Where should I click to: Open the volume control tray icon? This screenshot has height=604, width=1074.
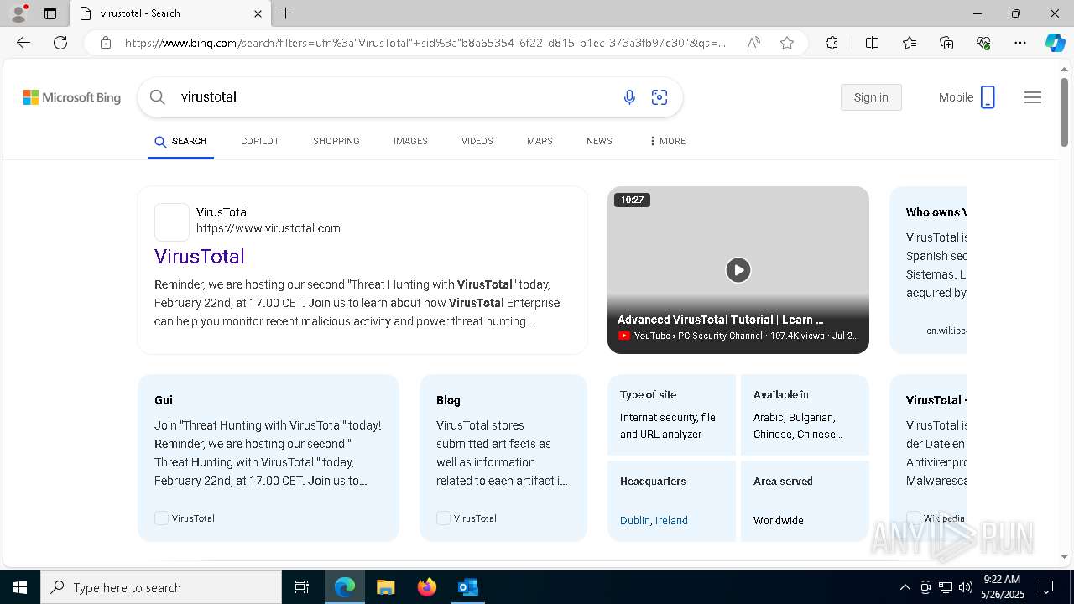(966, 587)
